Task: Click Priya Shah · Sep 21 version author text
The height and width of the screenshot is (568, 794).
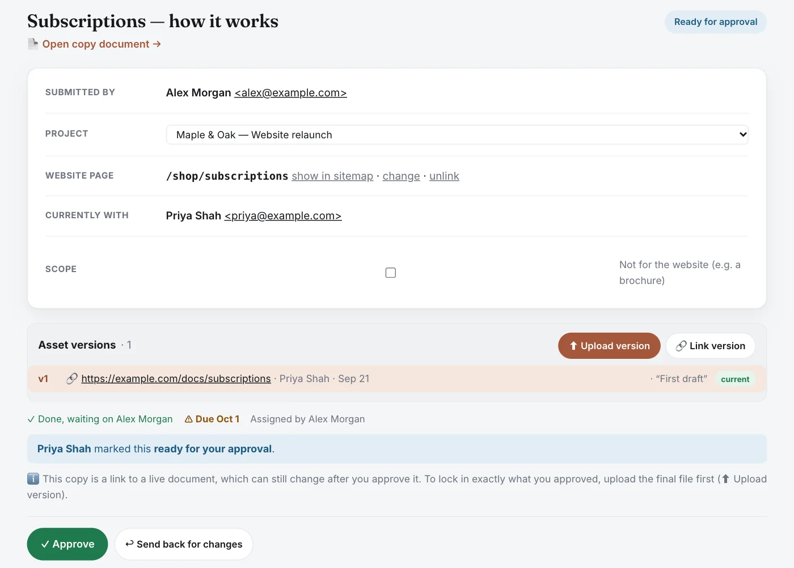Action: 324,379
